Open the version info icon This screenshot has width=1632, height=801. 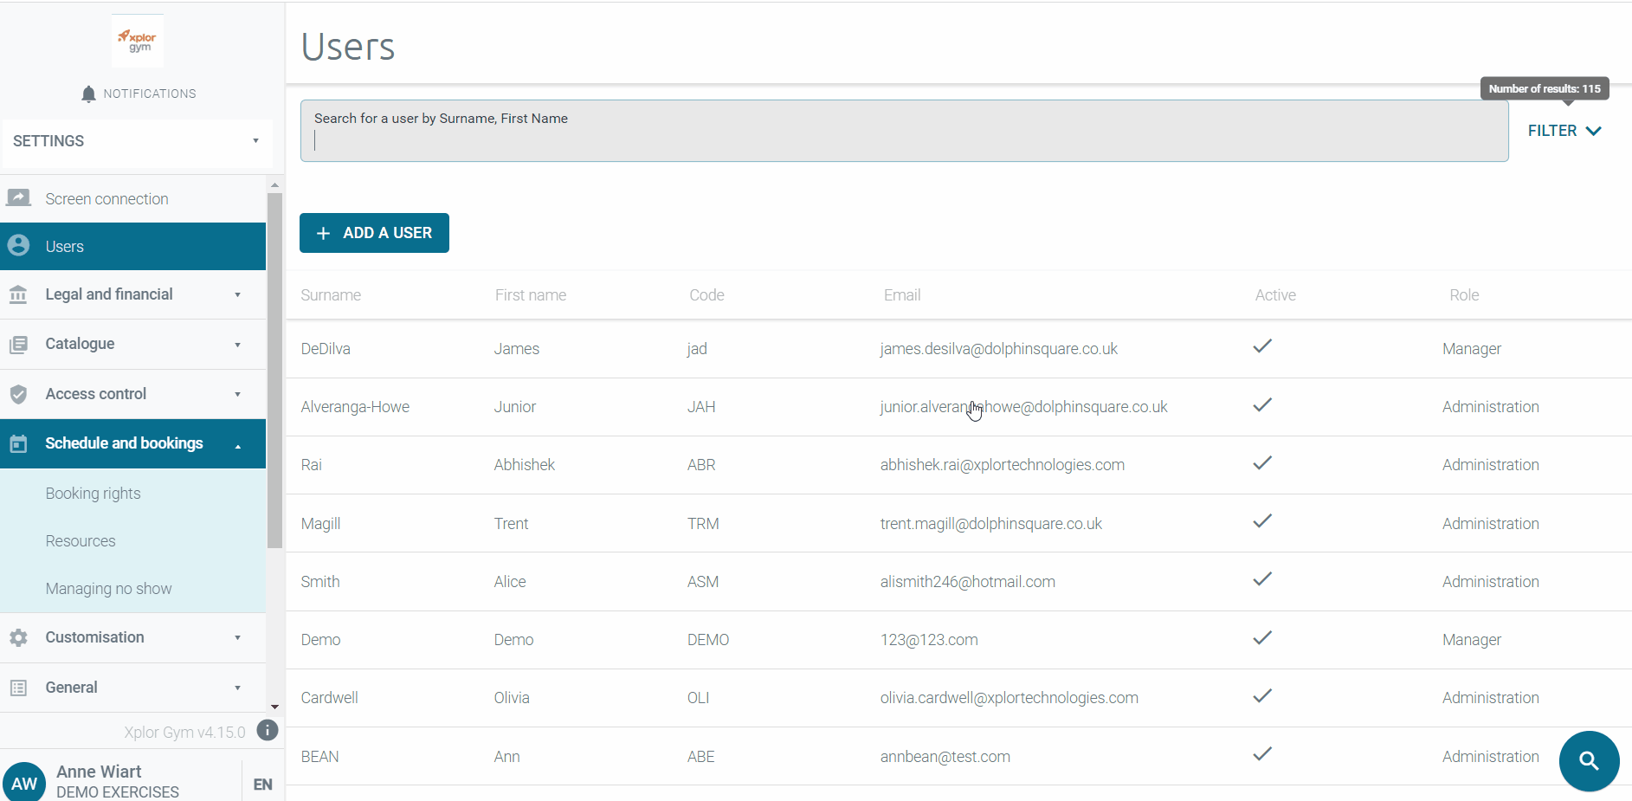point(268,731)
